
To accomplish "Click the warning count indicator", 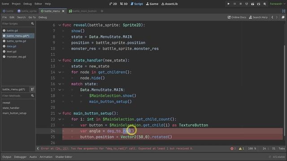I will 241,148.
